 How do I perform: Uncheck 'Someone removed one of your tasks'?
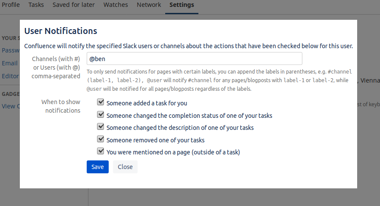(100, 139)
